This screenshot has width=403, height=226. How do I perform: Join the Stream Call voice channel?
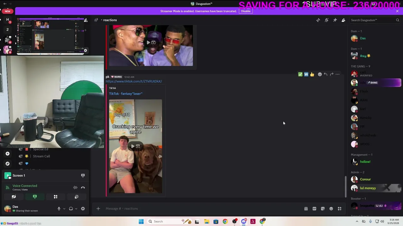coord(41,156)
